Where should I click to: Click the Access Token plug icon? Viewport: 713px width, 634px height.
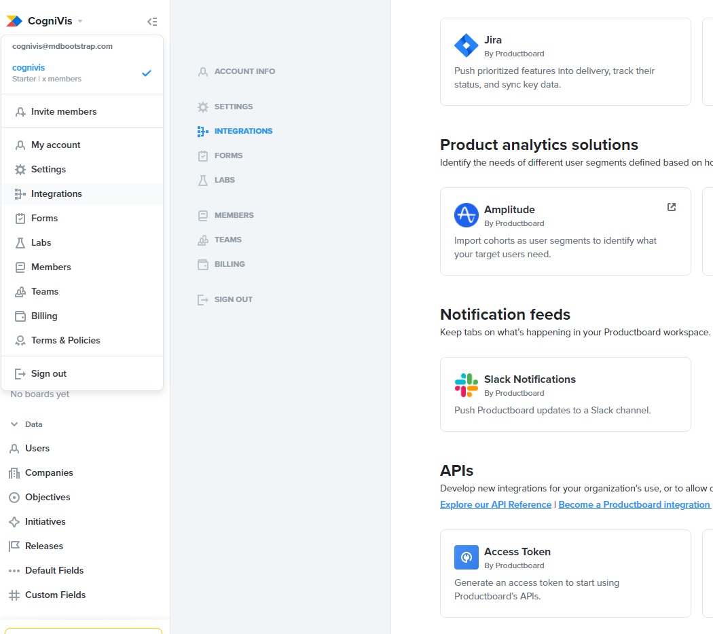tap(466, 557)
